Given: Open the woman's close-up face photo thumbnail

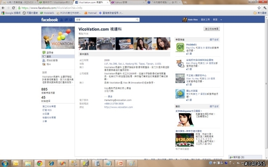Looking at the screenshot, I should (161, 43).
